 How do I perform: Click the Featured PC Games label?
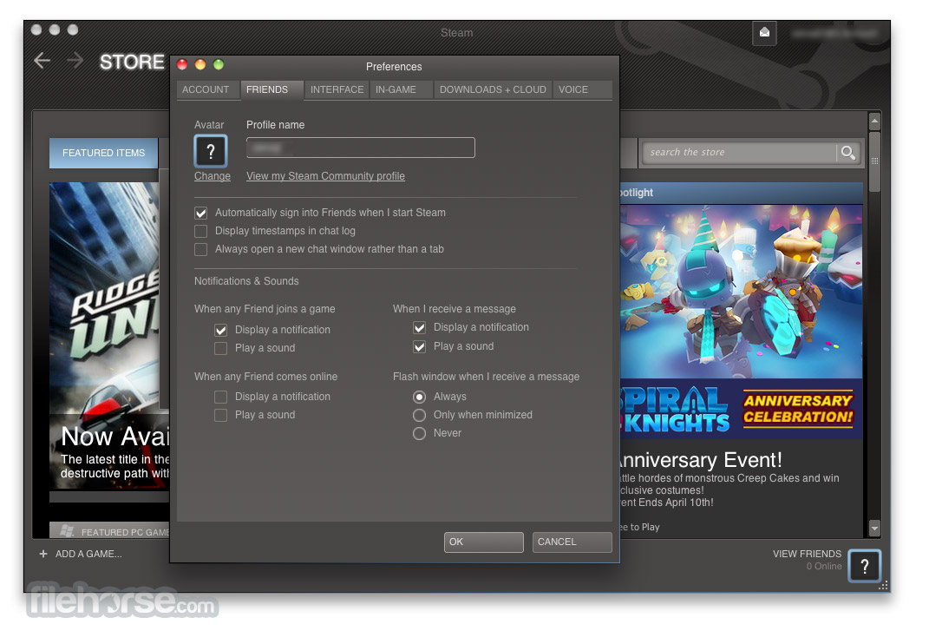click(x=125, y=533)
